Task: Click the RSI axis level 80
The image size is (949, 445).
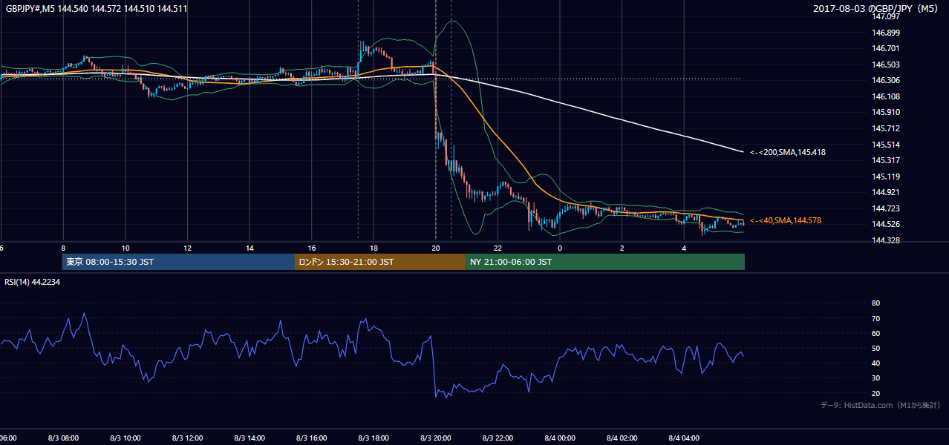Action: click(x=875, y=303)
